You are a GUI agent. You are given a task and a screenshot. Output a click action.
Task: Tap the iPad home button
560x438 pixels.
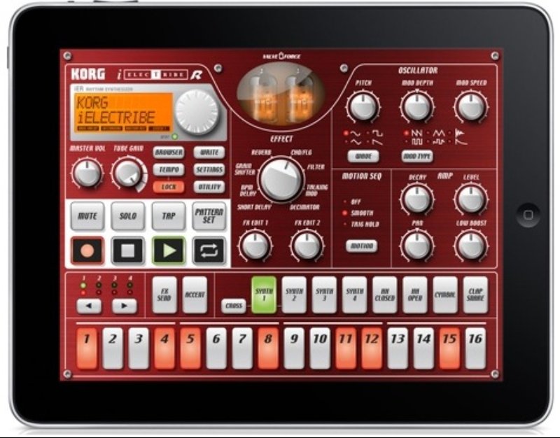click(528, 215)
